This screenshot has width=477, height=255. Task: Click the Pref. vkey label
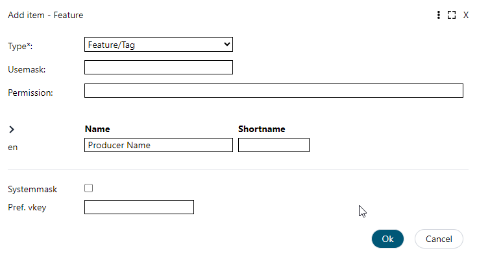(27, 207)
